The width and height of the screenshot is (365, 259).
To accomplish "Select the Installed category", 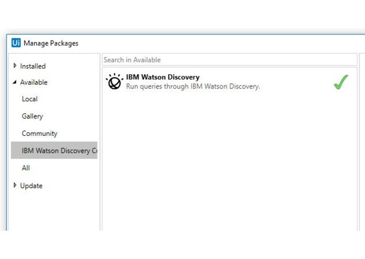I will (x=33, y=66).
